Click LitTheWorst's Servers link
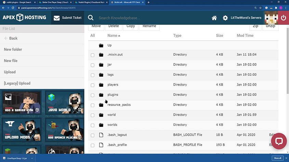Image resolution: width=289 pixels, height=162 pixels. (x=246, y=18)
